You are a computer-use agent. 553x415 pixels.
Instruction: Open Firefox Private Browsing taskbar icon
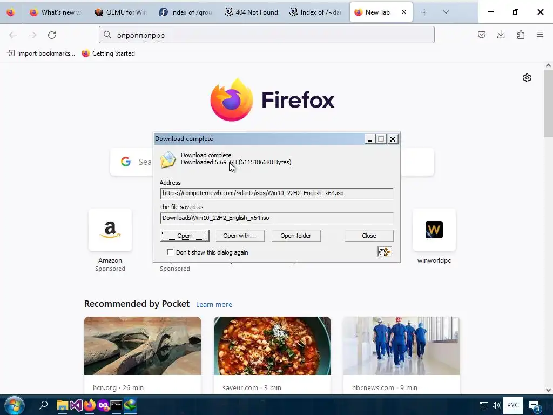click(103, 405)
